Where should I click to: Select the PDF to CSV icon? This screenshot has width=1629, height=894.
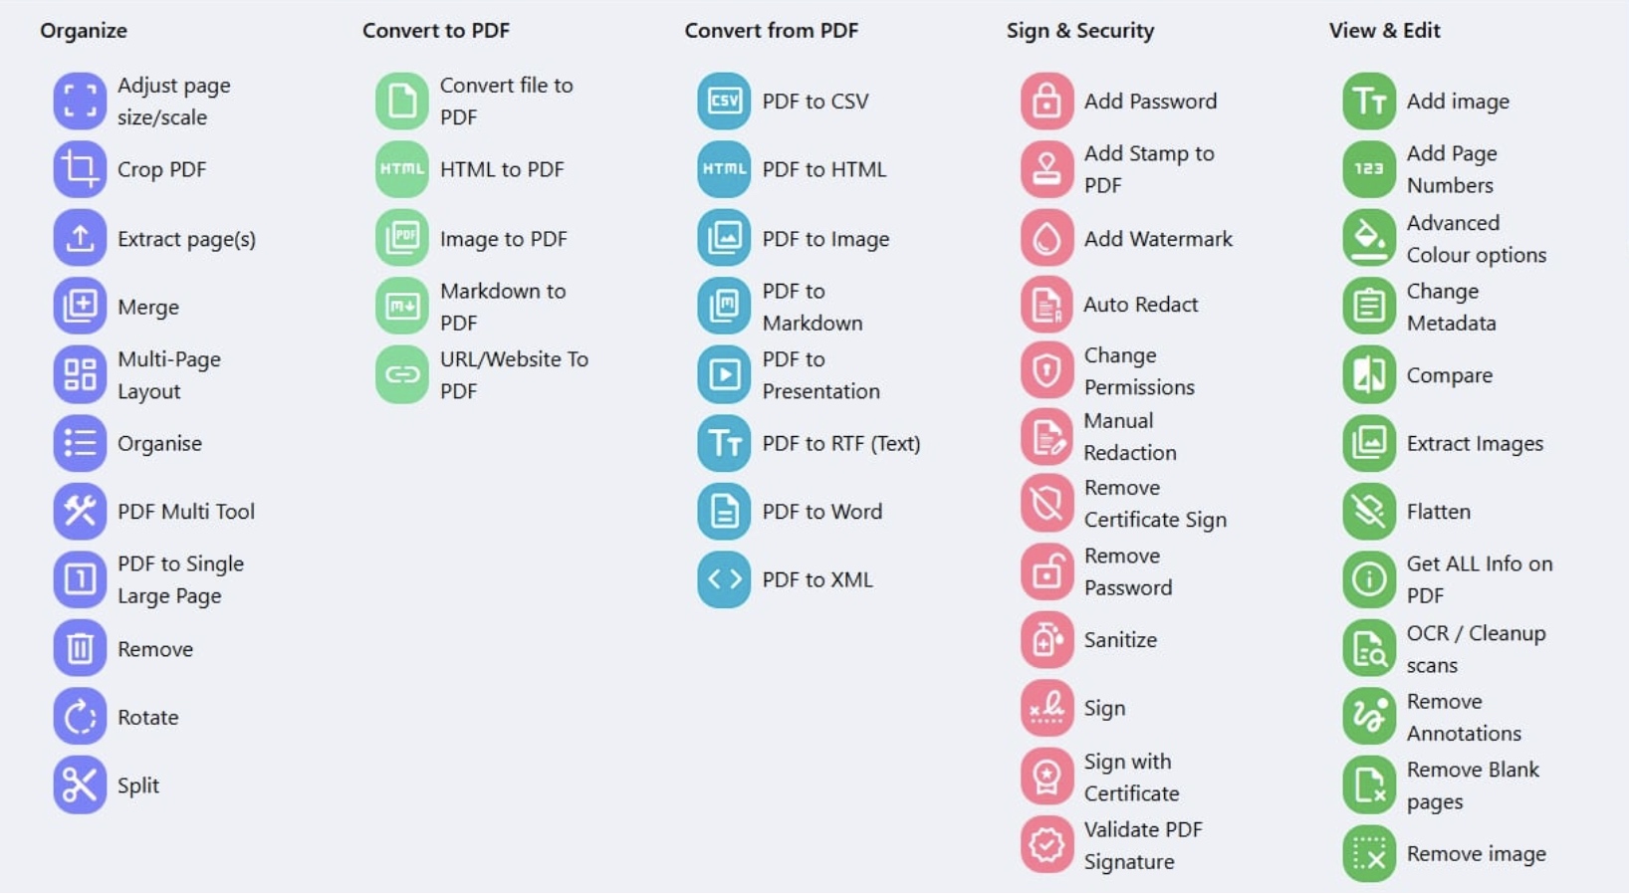point(724,101)
